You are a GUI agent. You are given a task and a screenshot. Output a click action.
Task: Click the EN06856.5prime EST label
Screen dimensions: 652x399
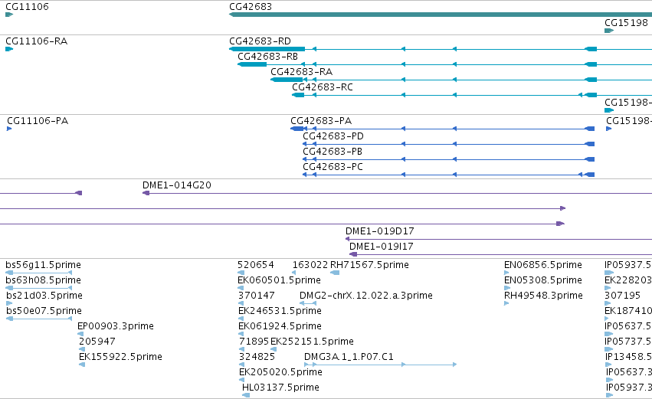tap(542, 265)
